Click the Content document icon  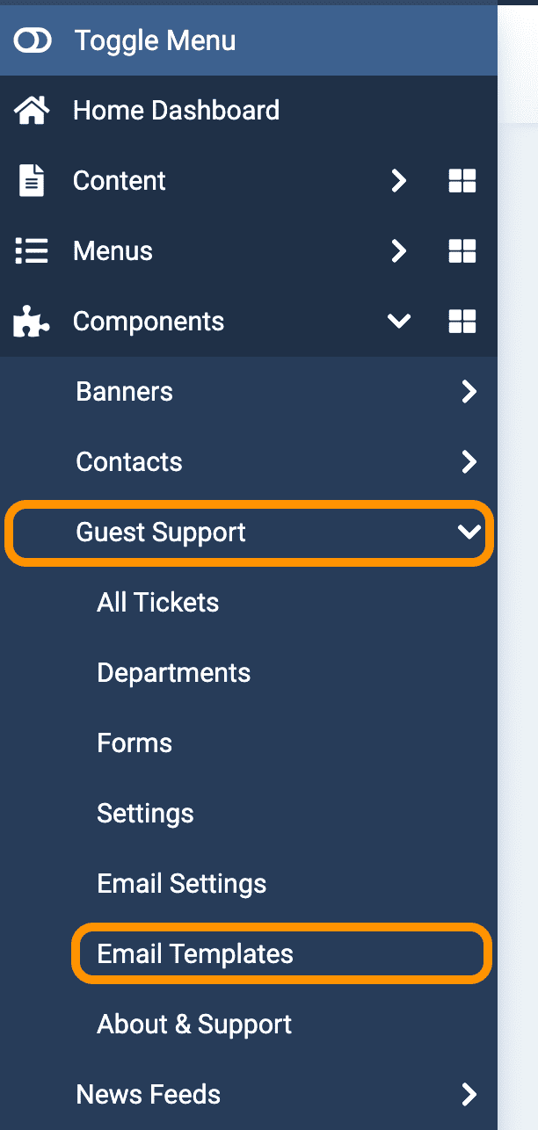click(x=33, y=181)
